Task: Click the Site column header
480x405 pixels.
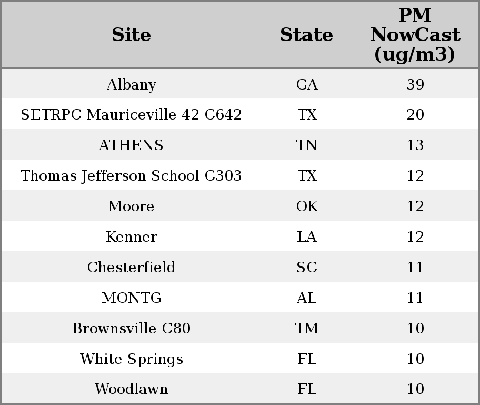Action: tap(131, 35)
